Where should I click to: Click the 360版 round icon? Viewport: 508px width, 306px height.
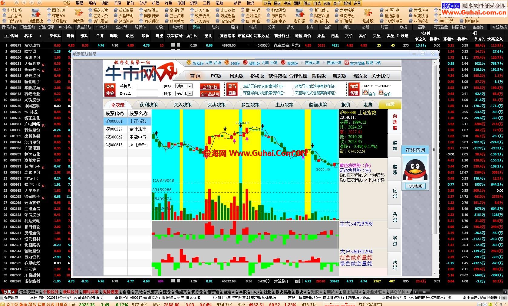(227, 63)
